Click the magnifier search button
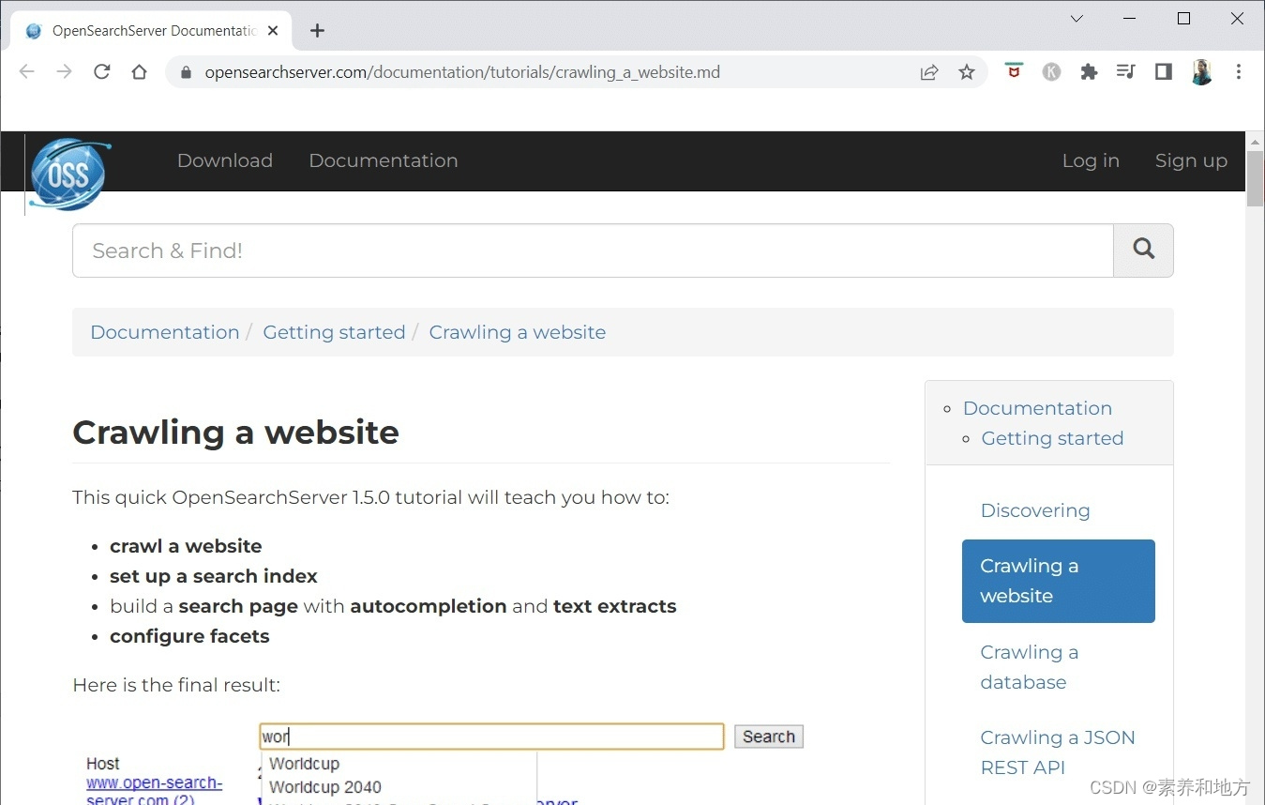 click(1143, 251)
